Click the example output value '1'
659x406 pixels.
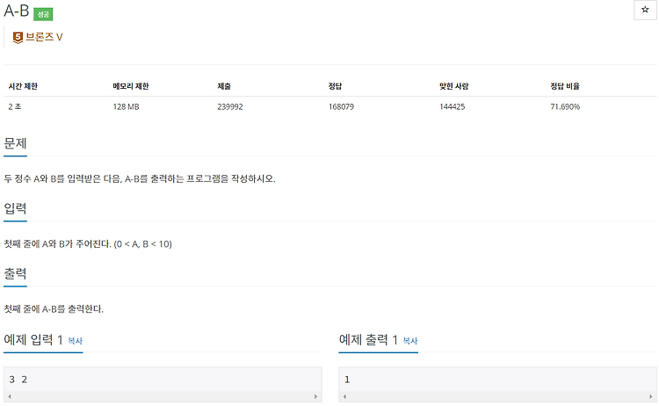(x=347, y=380)
